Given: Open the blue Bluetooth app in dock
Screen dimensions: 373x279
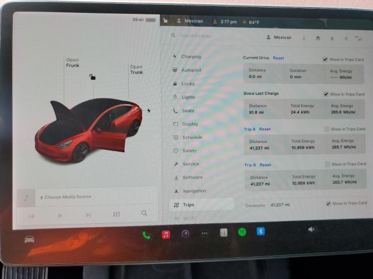Looking at the screenshot, I should [261, 231].
